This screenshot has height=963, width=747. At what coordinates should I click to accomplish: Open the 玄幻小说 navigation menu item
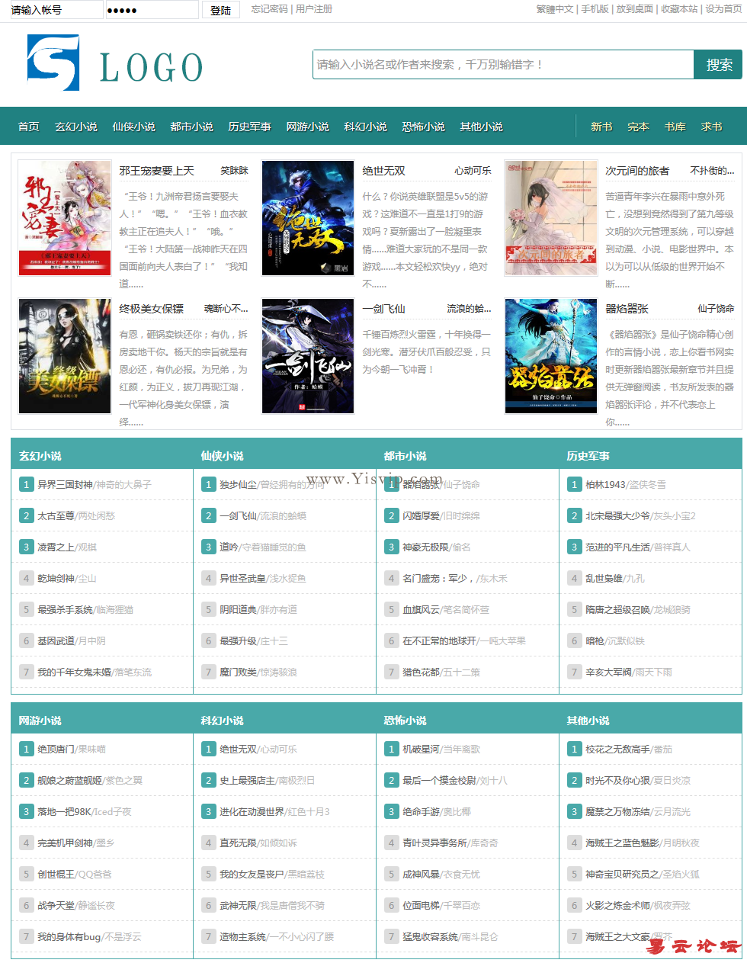pos(76,127)
